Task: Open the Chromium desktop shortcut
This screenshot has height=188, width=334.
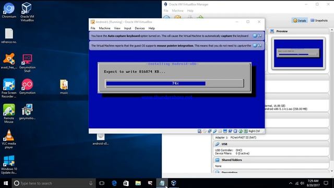Action: pyautogui.click(x=9, y=10)
